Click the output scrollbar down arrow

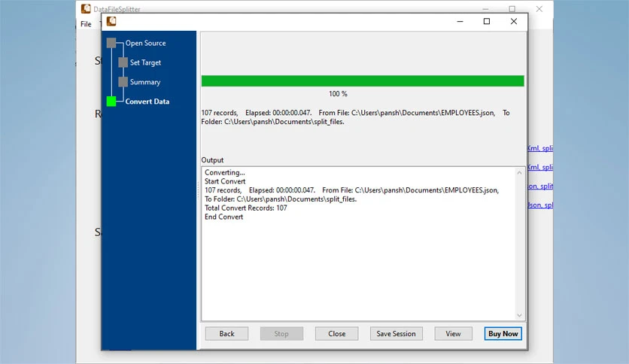pyautogui.click(x=519, y=315)
